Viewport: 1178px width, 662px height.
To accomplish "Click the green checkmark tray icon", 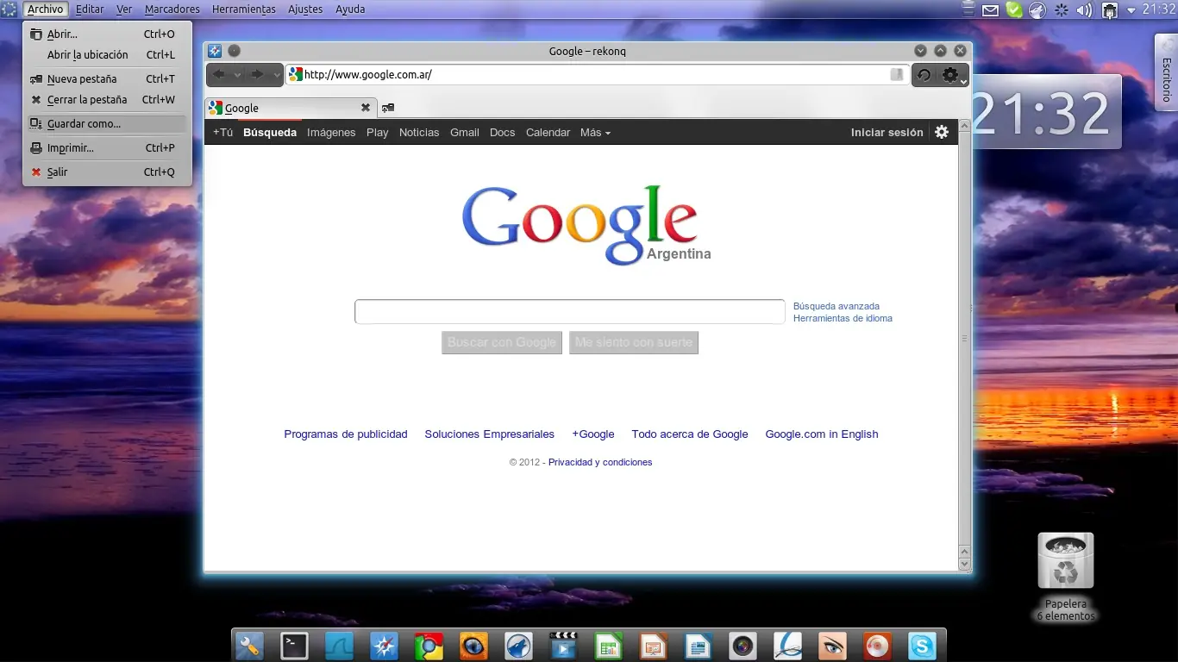I will point(1015,10).
